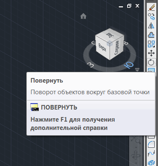
Task: Select the Fillet tool
Action: coord(151,144)
